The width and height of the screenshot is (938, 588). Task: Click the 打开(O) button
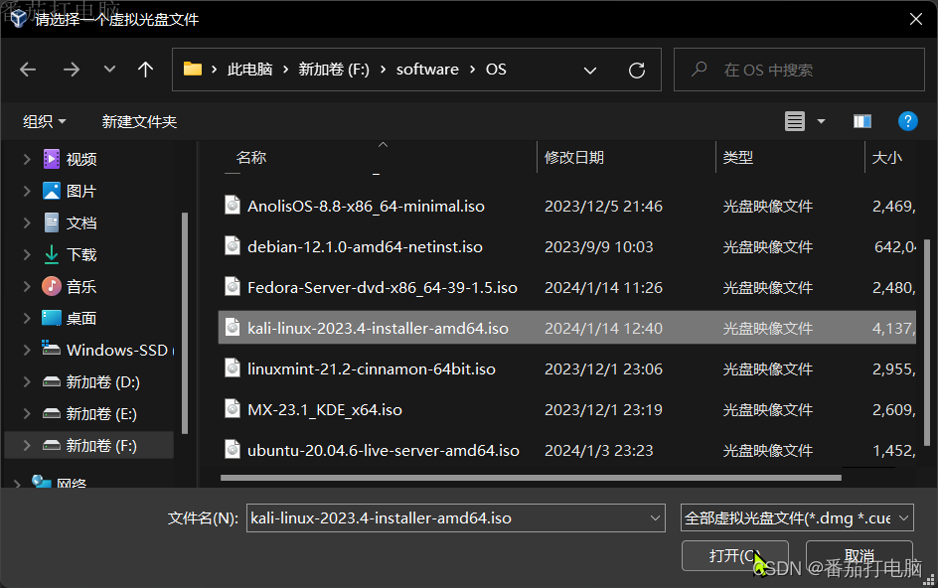(734, 555)
